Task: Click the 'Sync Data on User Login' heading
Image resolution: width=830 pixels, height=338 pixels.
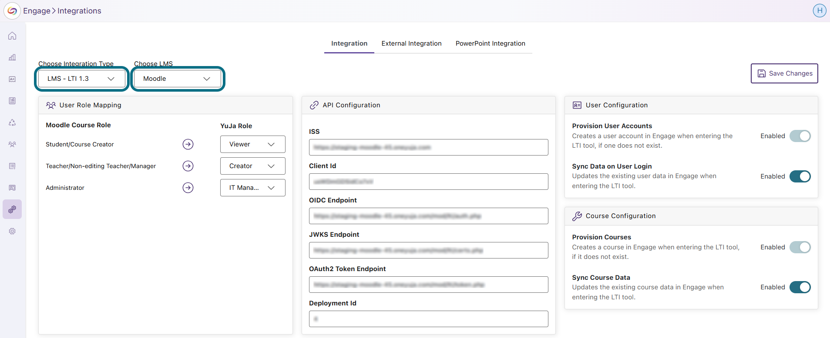Action: click(612, 166)
